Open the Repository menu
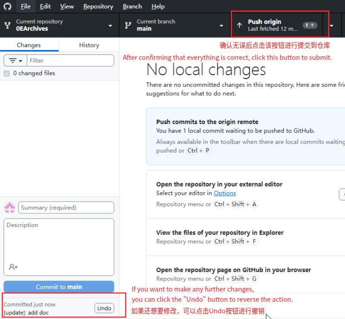 [98, 7]
